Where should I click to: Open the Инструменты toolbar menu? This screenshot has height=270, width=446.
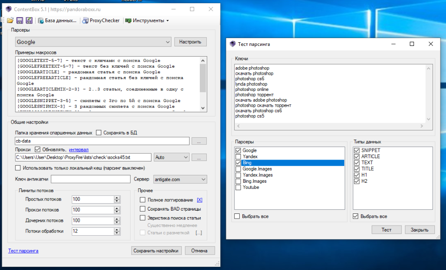[148, 20]
